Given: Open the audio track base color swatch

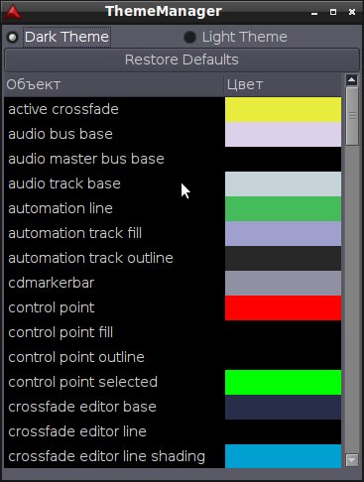Looking at the screenshot, I should 283,183.
